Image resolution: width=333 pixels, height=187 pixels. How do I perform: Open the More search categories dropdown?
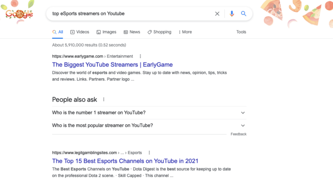click(x=185, y=32)
